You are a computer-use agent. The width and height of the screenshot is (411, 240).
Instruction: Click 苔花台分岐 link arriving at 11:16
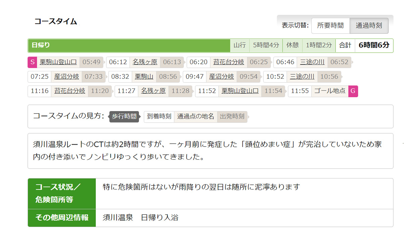(69, 91)
